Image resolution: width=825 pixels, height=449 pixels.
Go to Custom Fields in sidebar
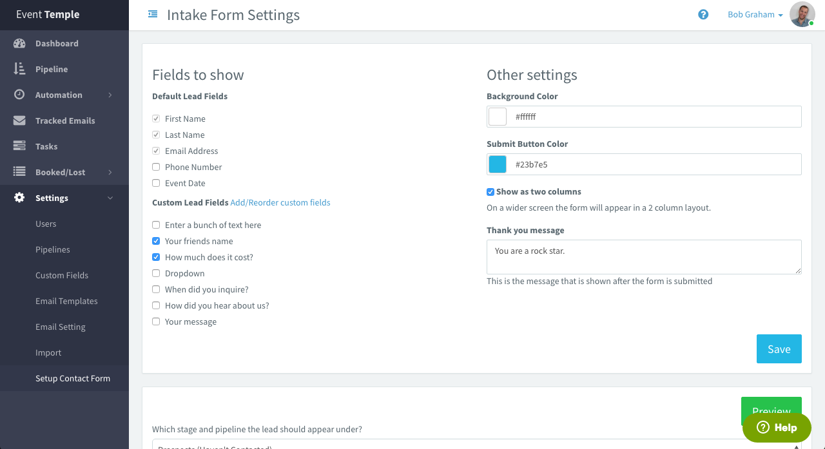[x=62, y=275]
